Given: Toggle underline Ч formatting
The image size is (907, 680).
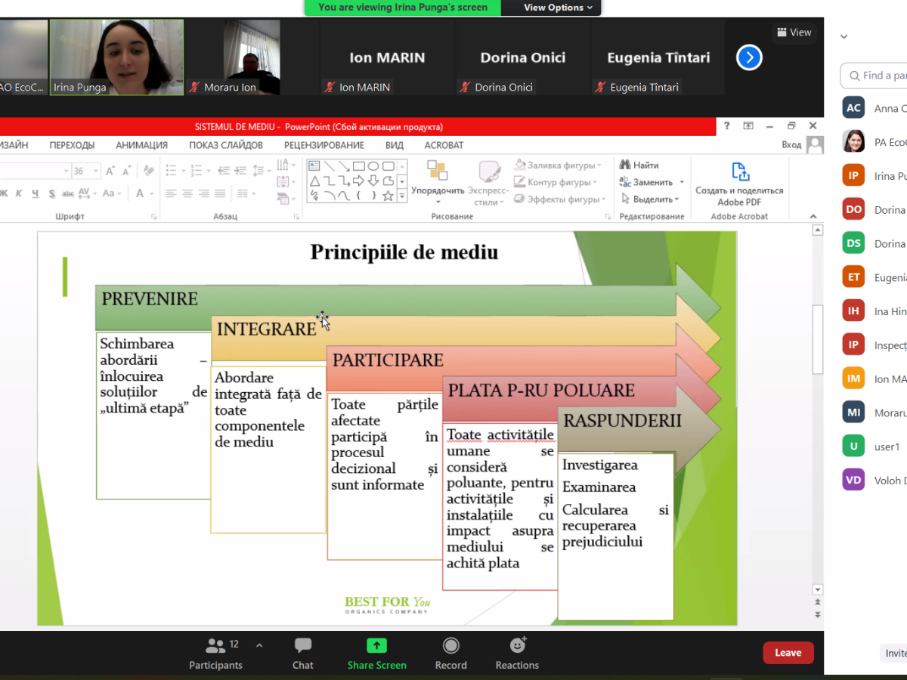Looking at the screenshot, I should click(x=35, y=193).
